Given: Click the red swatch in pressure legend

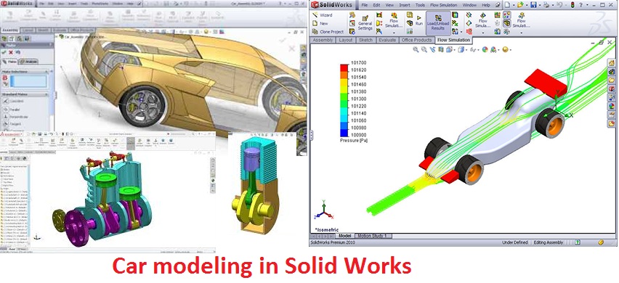Looking at the screenshot, I should click(x=344, y=67).
